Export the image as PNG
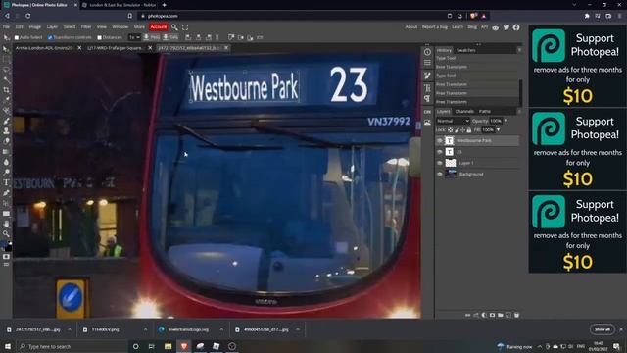This screenshot has width=627, height=353. point(152,37)
